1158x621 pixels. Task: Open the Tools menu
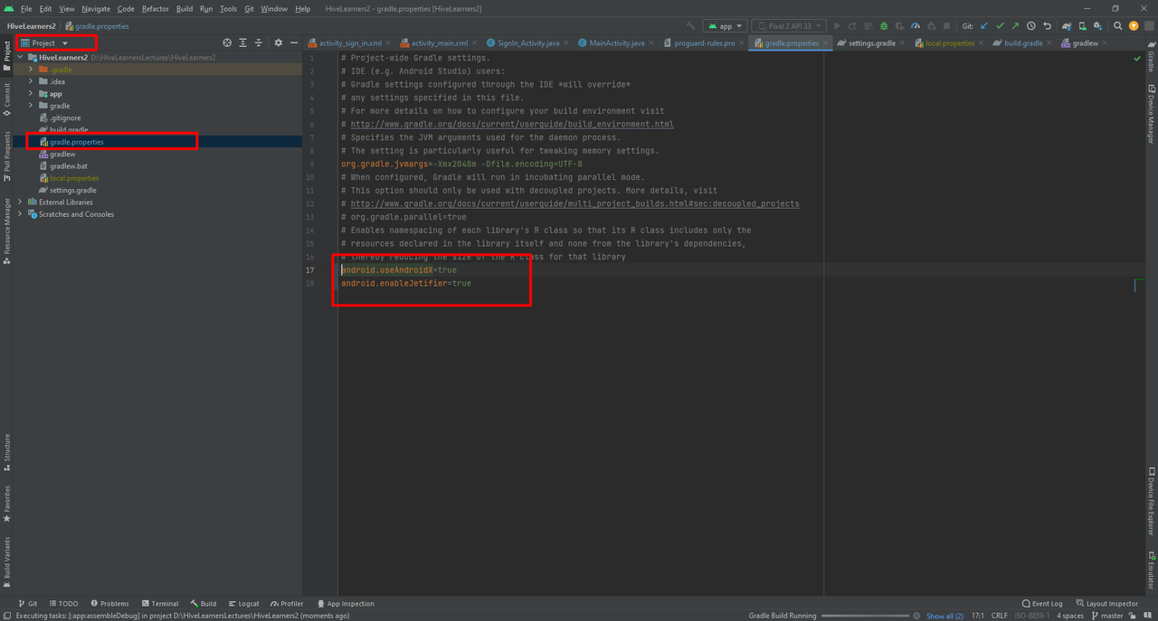click(x=228, y=8)
